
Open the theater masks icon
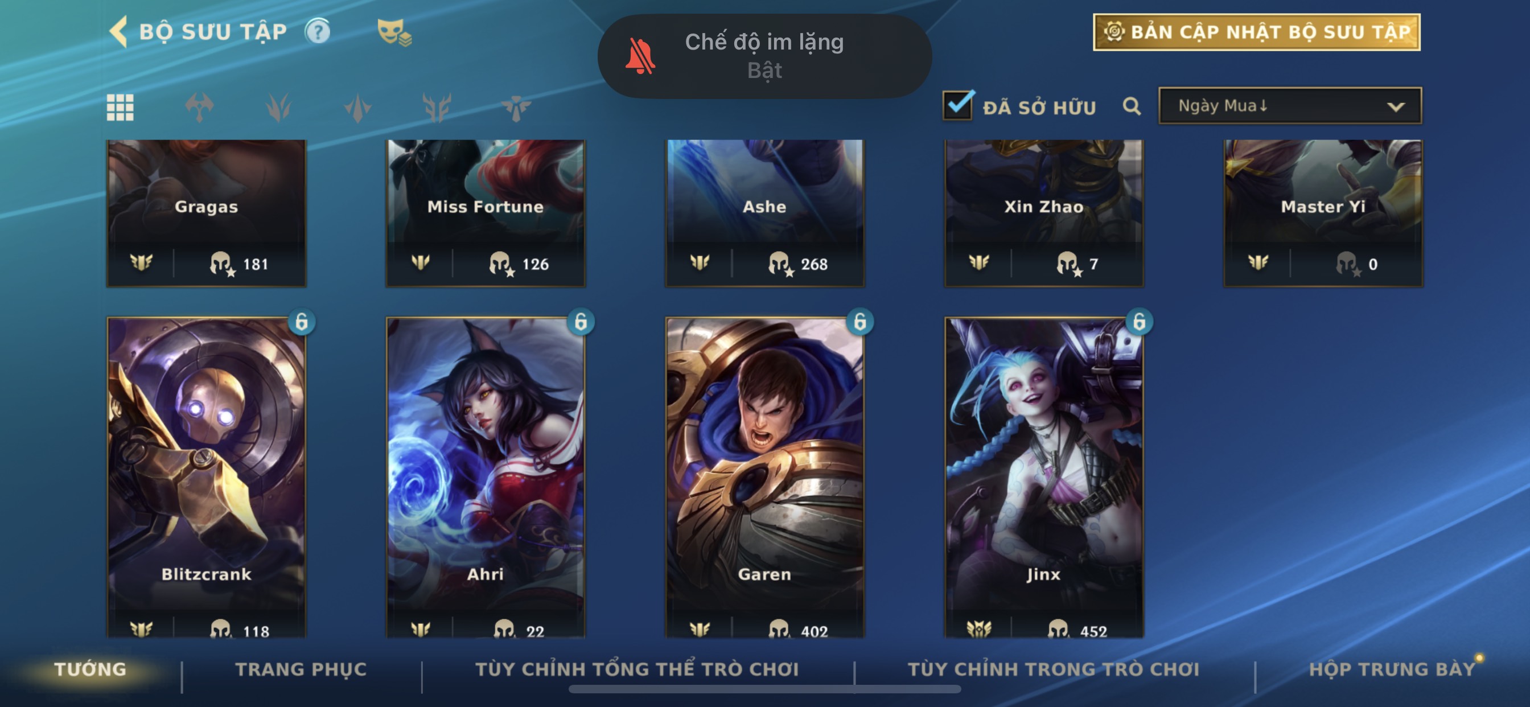[x=394, y=32]
